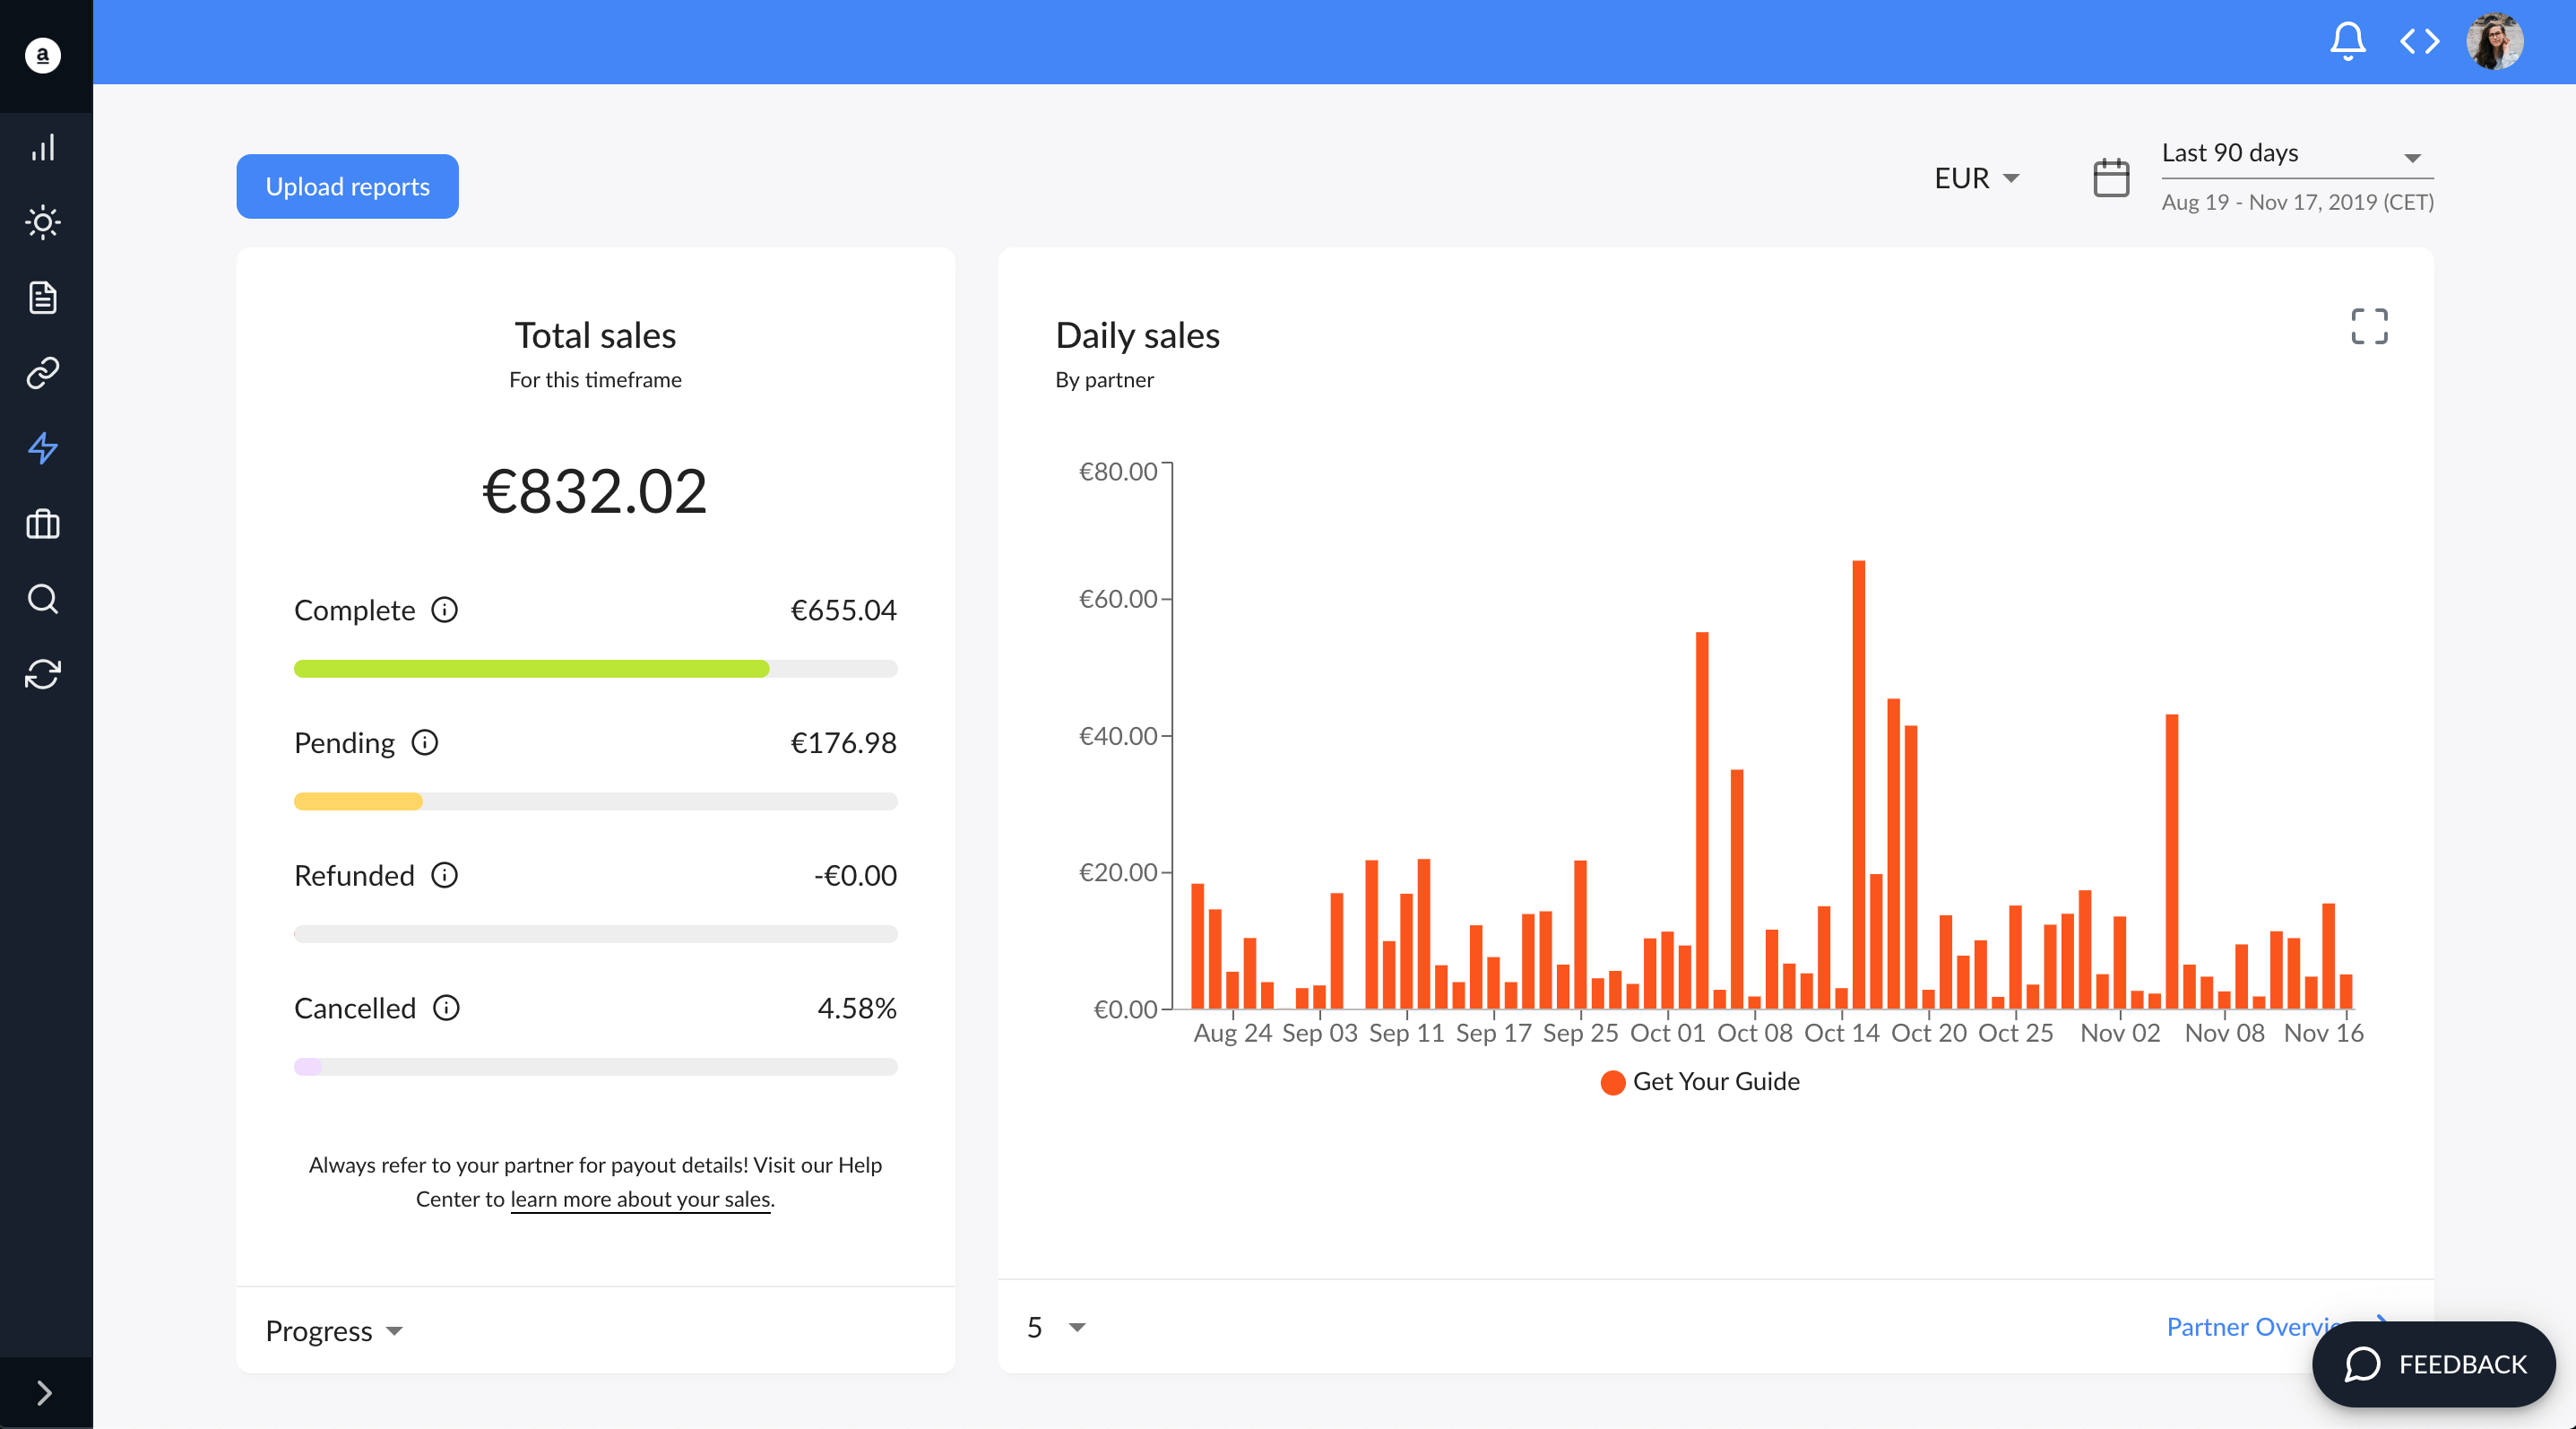Select the lightning bolt sidebar icon
This screenshot has height=1429, width=2576.
(x=42, y=448)
